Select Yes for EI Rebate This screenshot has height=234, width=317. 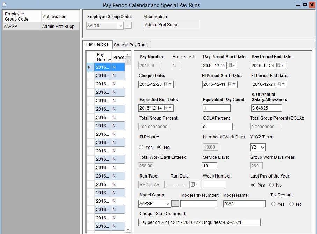click(x=142, y=148)
